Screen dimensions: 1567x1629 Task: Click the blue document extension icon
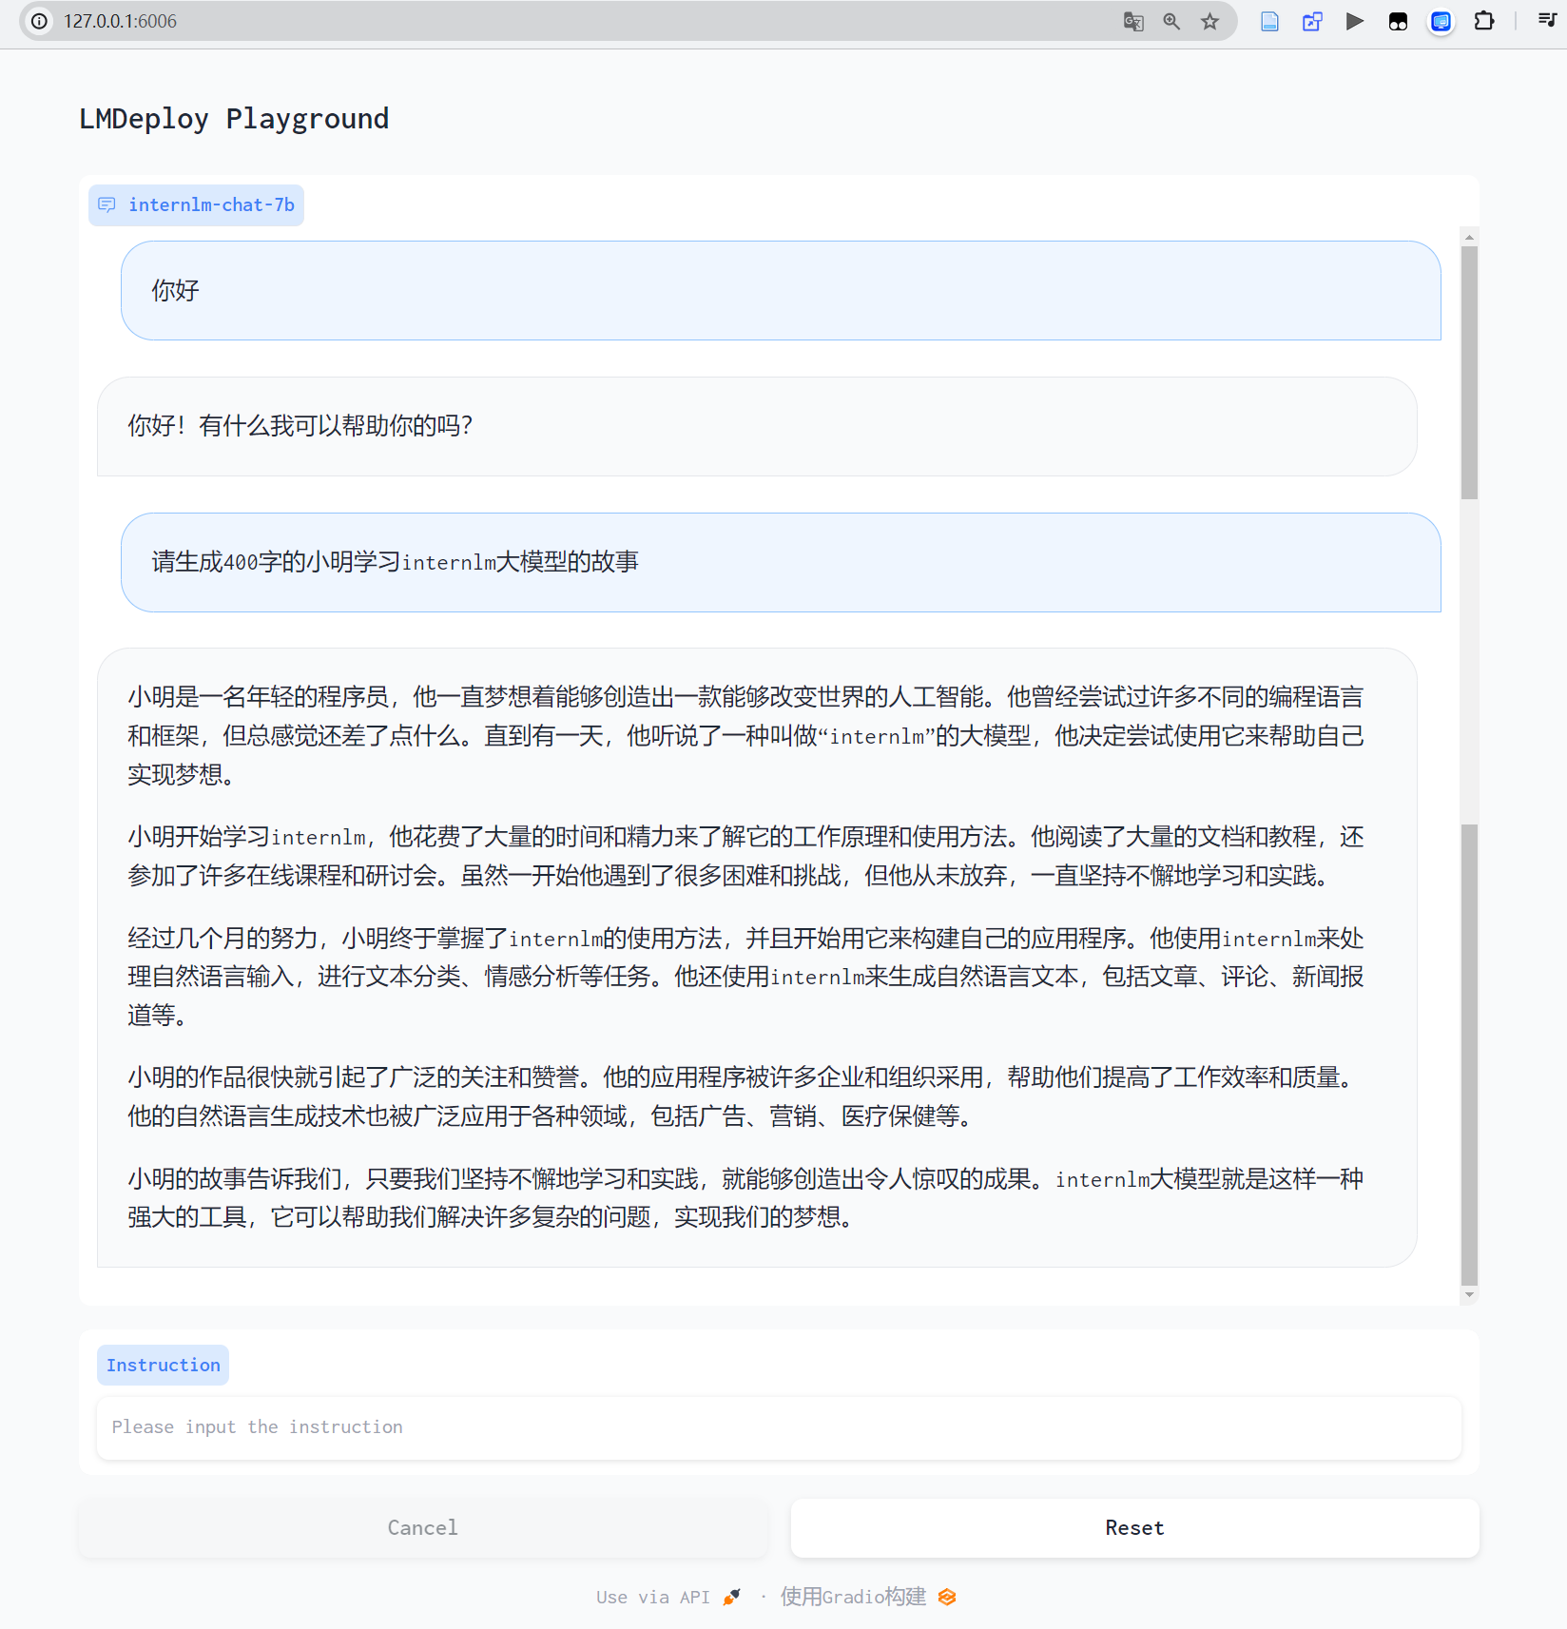1269,21
